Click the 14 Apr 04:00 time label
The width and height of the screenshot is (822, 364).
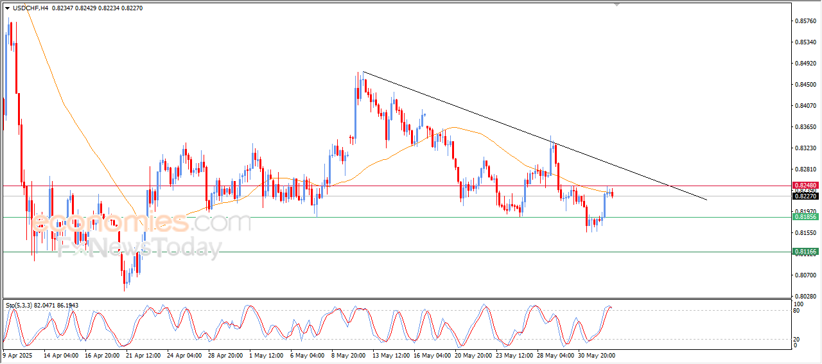click(62, 354)
